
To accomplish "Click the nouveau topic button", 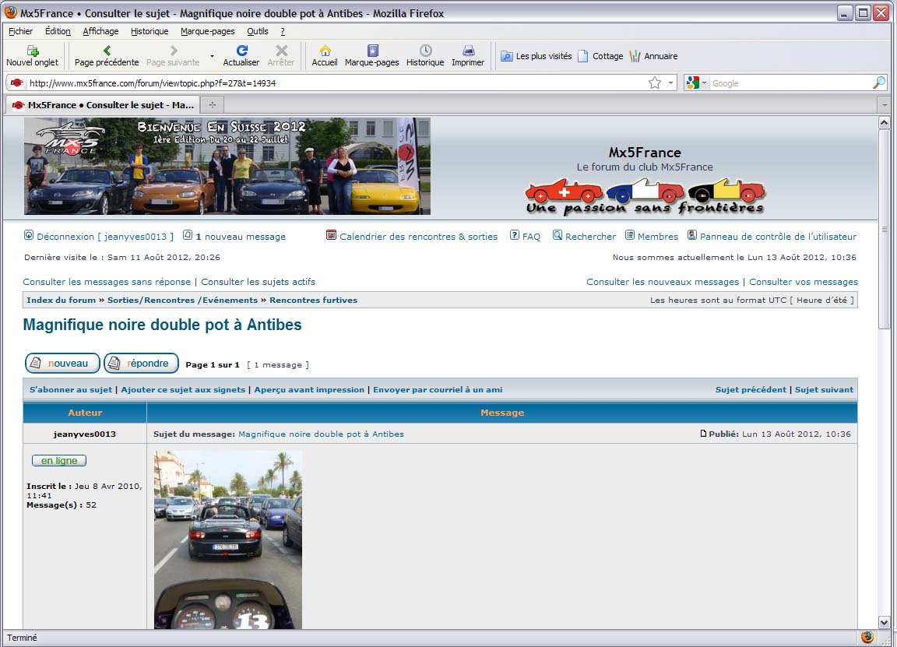I will click(x=62, y=364).
